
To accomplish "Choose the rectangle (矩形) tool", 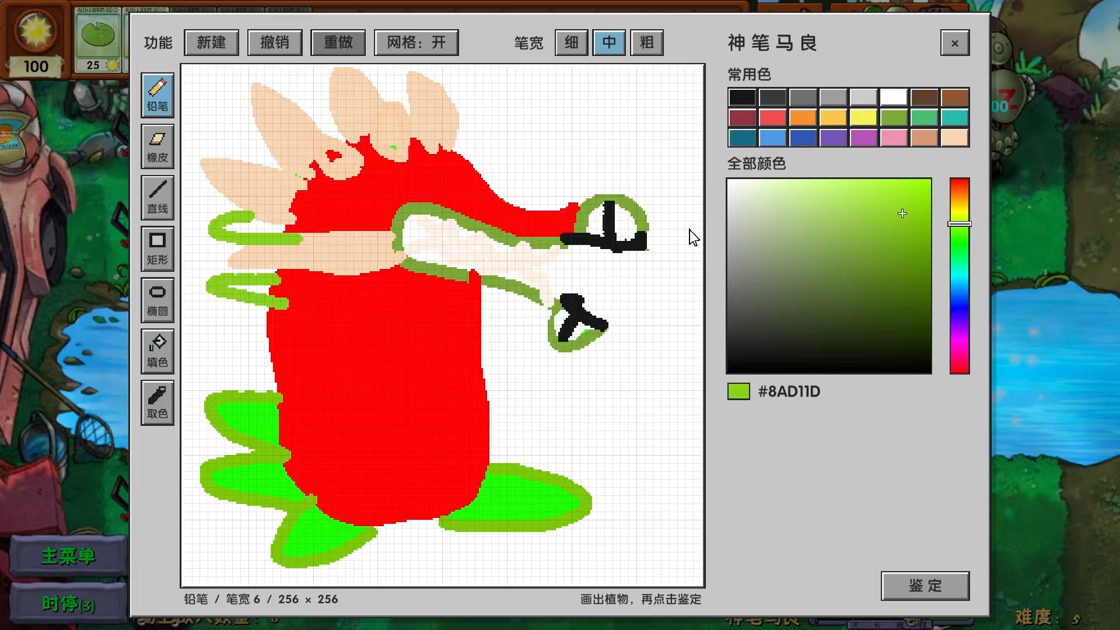I will coord(157,249).
